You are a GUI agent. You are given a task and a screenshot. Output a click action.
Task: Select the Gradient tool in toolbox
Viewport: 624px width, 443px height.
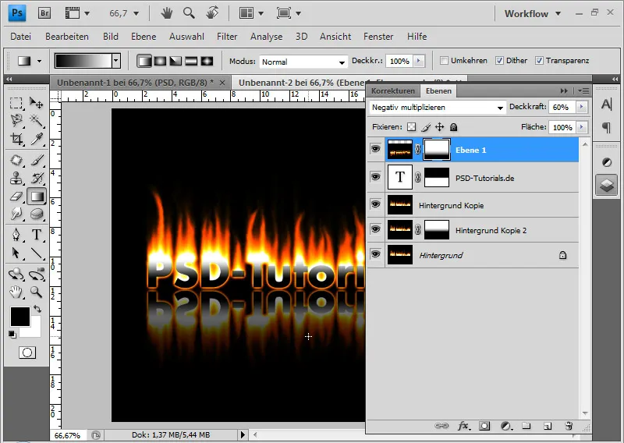point(37,197)
